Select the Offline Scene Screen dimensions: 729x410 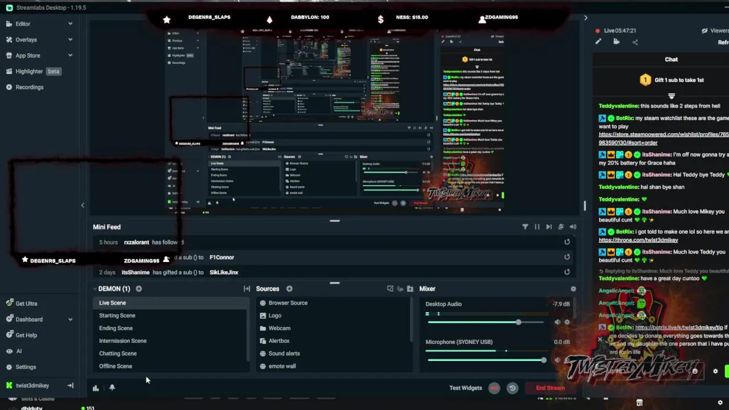[x=171, y=366]
